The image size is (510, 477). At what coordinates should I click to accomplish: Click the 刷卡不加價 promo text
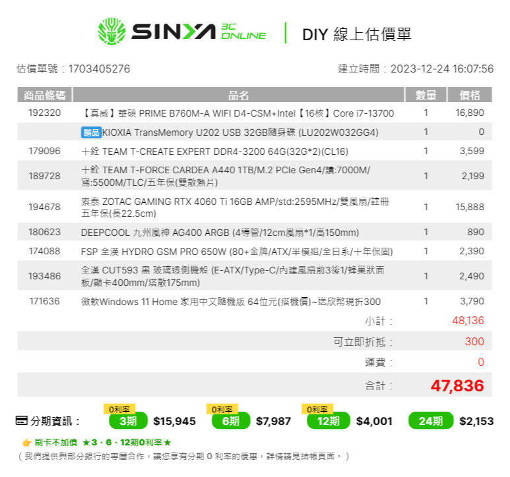[56, 443]
